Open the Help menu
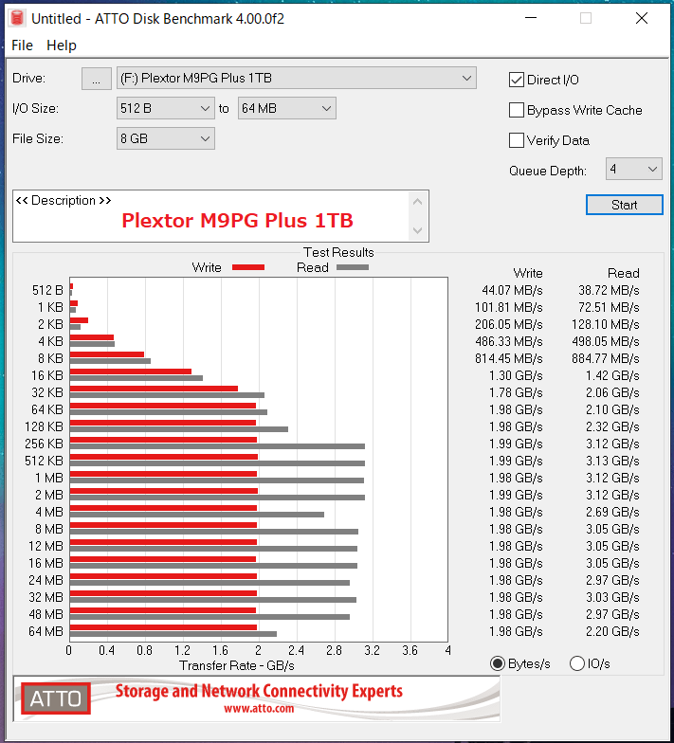Screen dimensions: 674x743 point(61,45)
